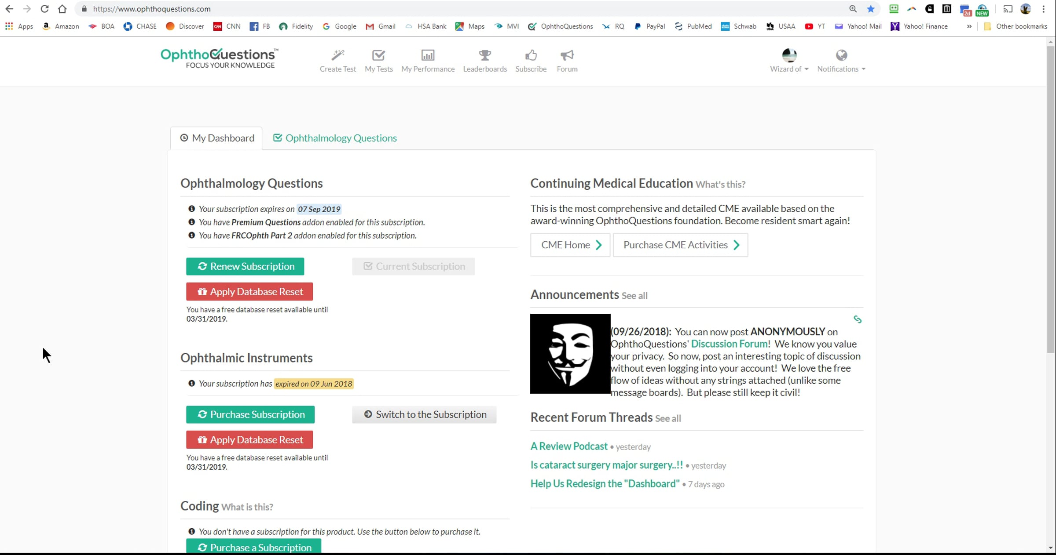Click the Current Subscription button
The image size is (1056, 555).
(x=414, y=266)
